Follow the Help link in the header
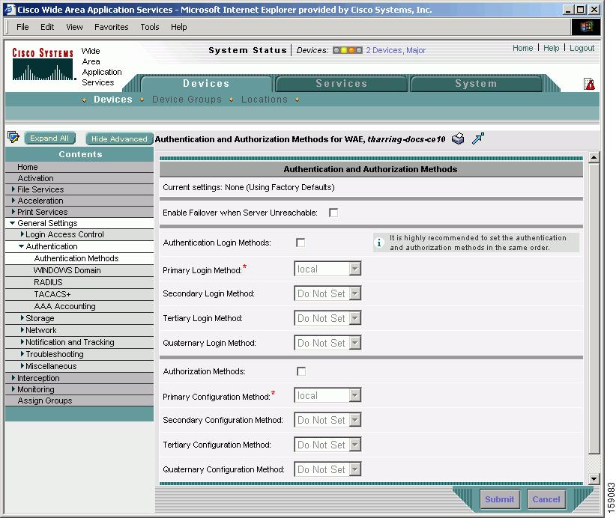This screenshot has height=518, width=616. pyautogui.click(x=552, y=48)
